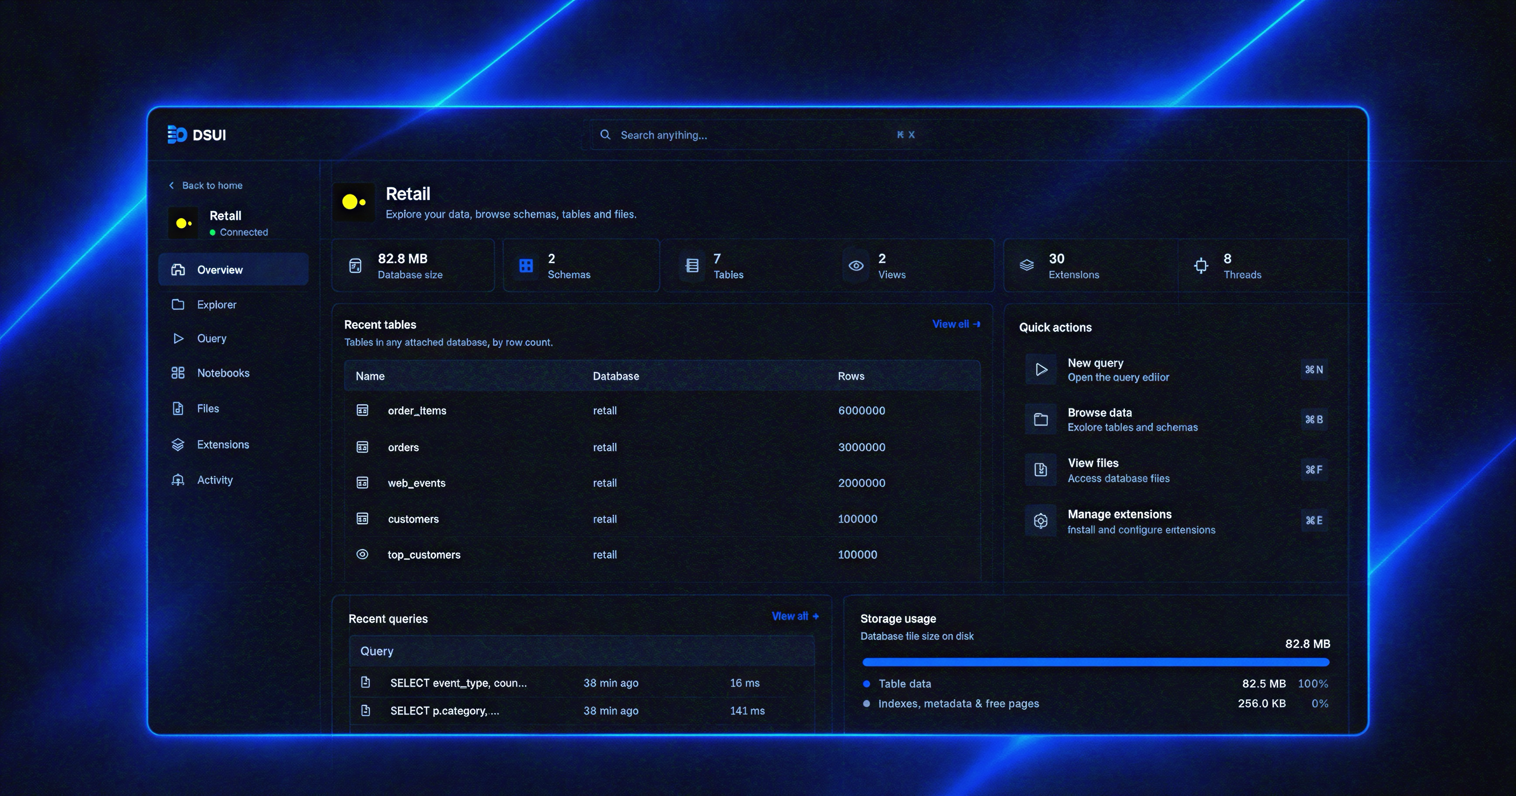Click the SELECT event_type query file icon

[365, 682]
